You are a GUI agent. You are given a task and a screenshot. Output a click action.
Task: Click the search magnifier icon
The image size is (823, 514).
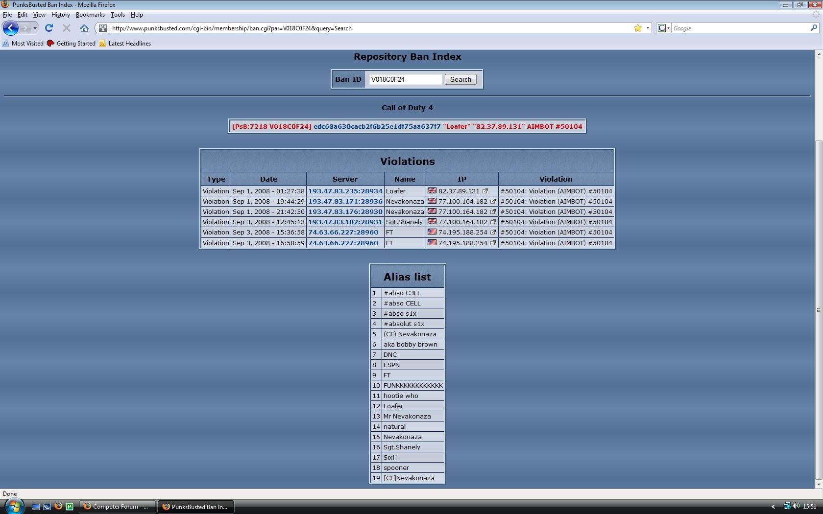tap(814, 28)
